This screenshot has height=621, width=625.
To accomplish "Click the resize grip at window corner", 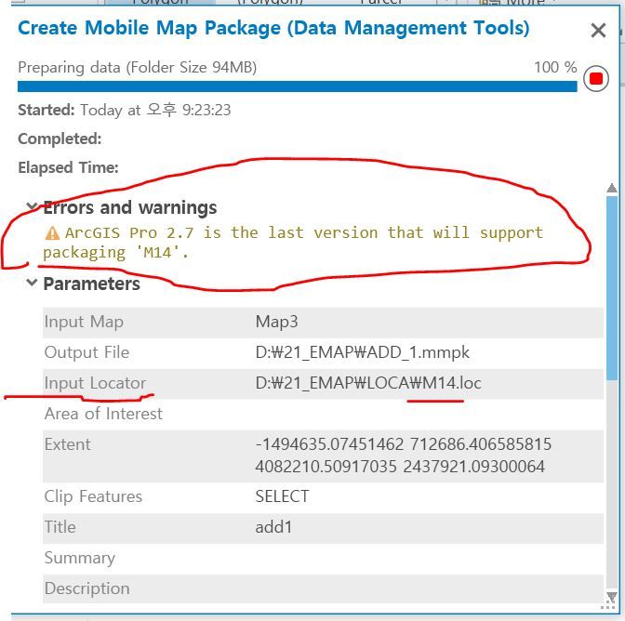I will [607, 607].
